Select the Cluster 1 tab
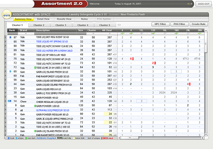This screenshot has height=149, width=213. pos(17,25)
